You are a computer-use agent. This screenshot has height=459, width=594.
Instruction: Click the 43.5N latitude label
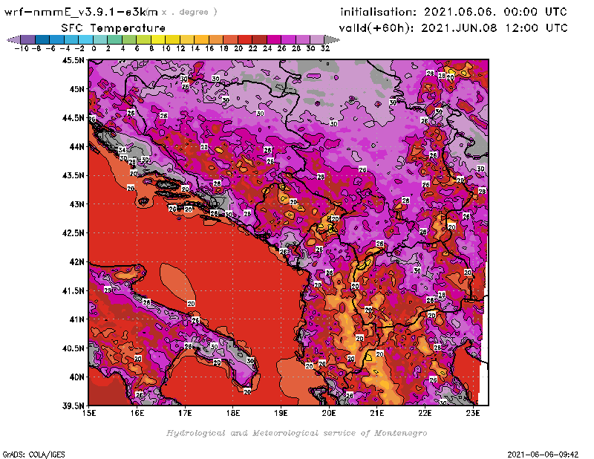(73, 175)
